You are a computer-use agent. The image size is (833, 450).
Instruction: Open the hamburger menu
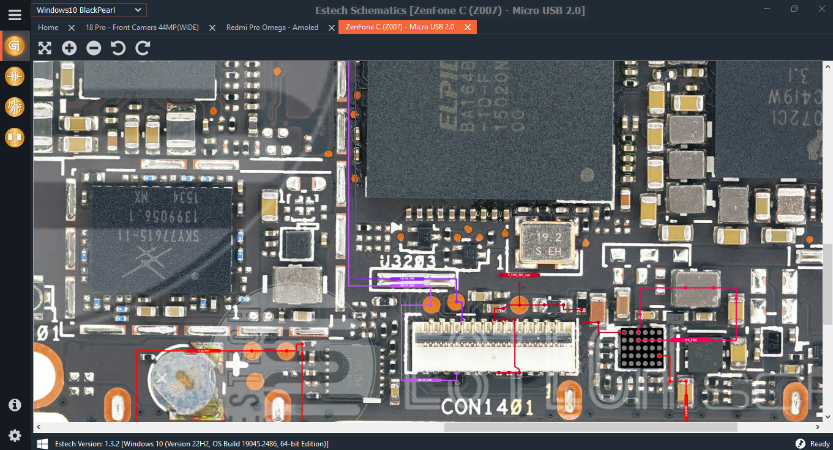click(15, 15)
